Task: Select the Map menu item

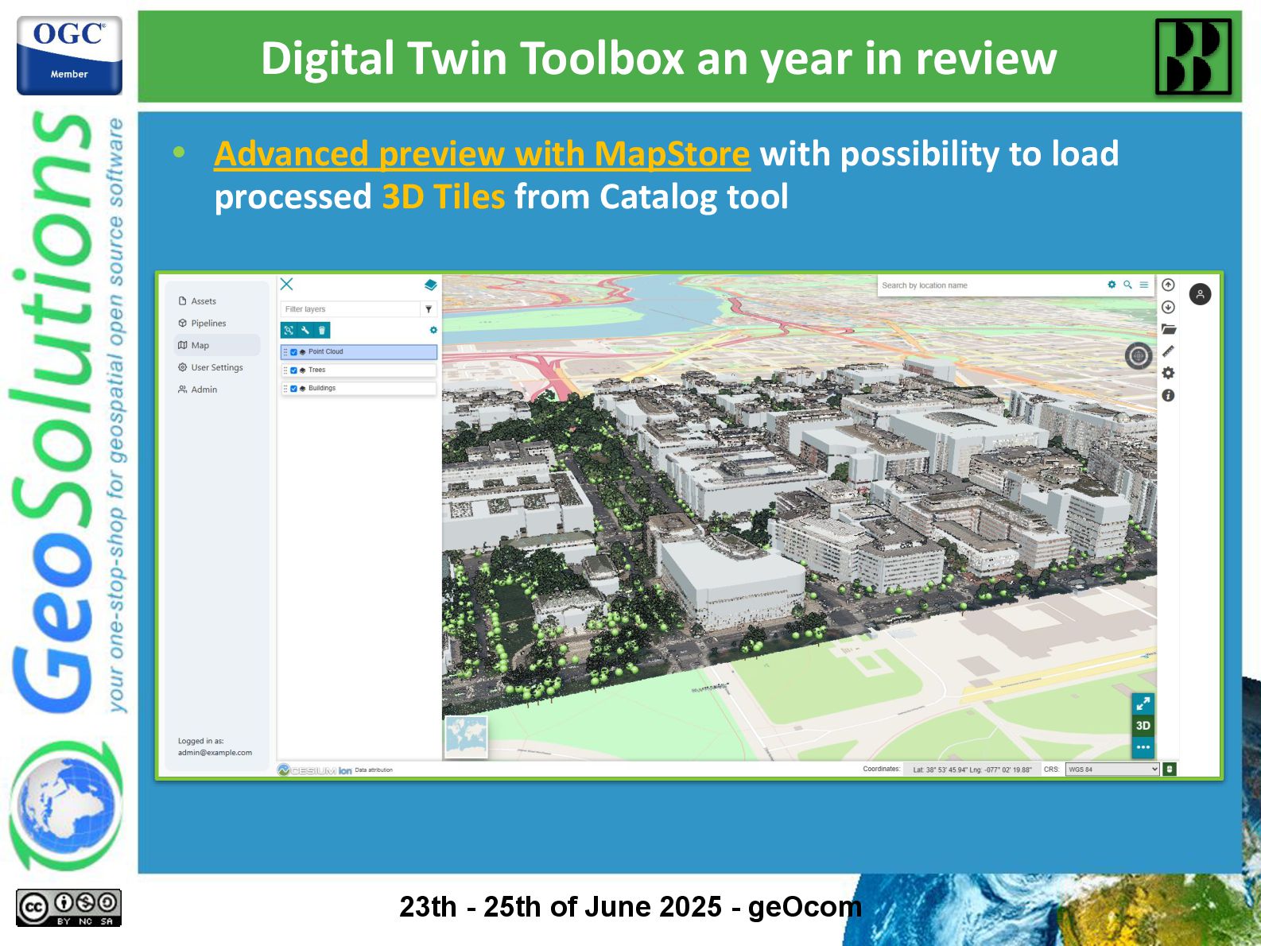Action: tap(216, 345)
